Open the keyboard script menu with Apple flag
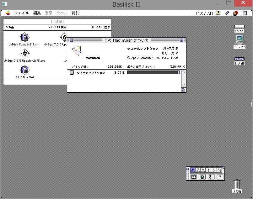253x199 pixels. point(235,13)
